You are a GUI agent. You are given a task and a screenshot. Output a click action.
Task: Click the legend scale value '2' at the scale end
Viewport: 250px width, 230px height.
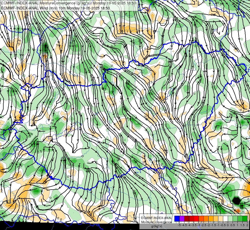(x=247, y=225)
